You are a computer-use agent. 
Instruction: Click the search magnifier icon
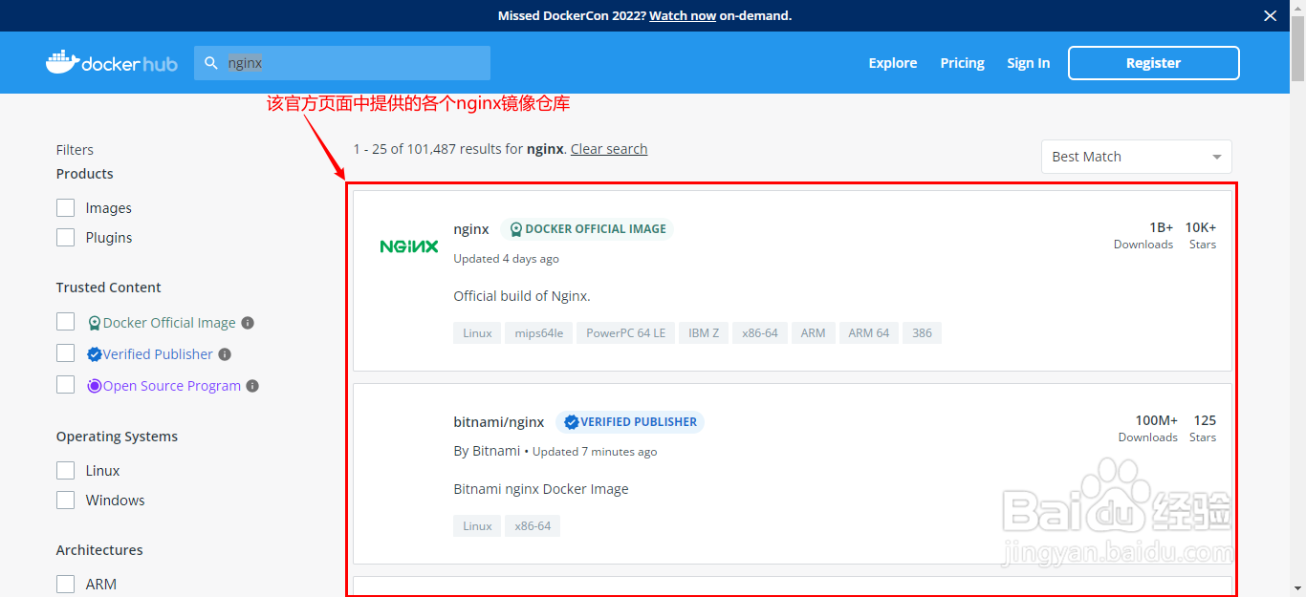coord(212,63)
